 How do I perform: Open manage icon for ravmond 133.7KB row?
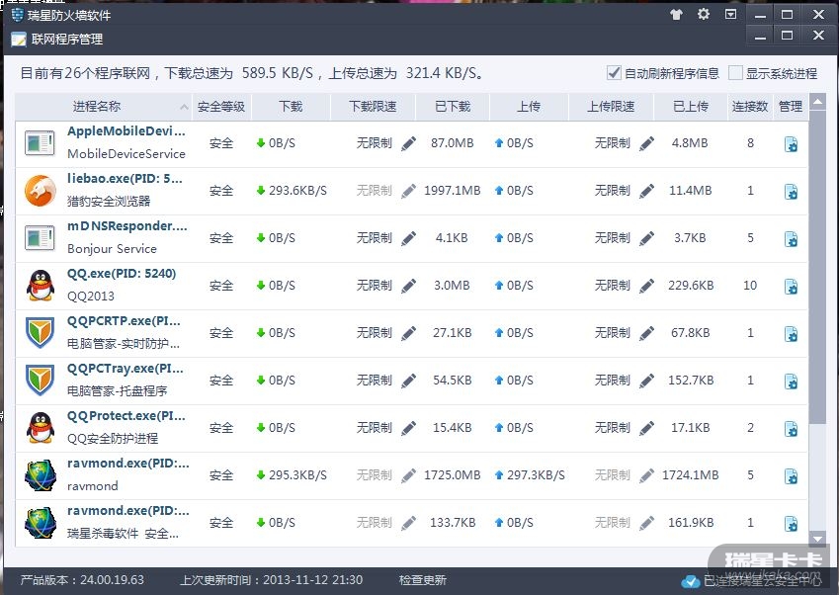pyautogui.click(x=791, y=523)
